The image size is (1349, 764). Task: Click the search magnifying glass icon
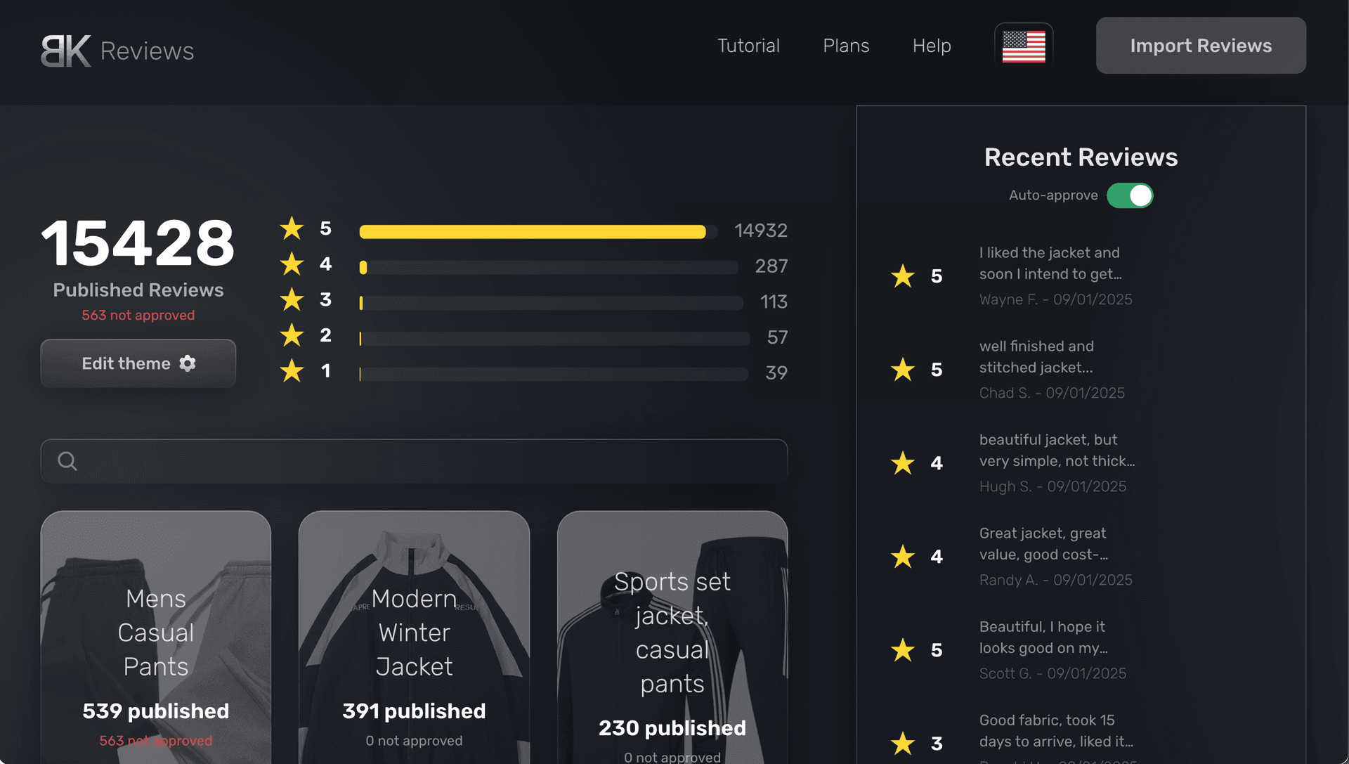click(67, 461)
